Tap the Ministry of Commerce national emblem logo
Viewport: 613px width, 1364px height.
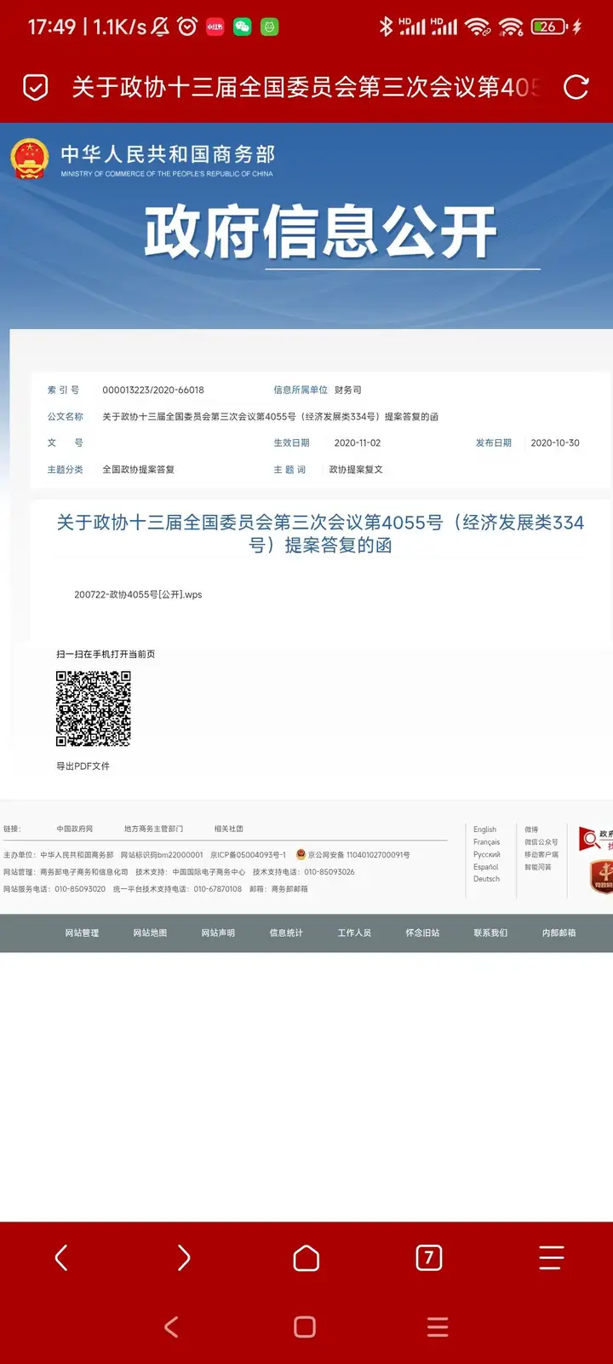point(30,159)
